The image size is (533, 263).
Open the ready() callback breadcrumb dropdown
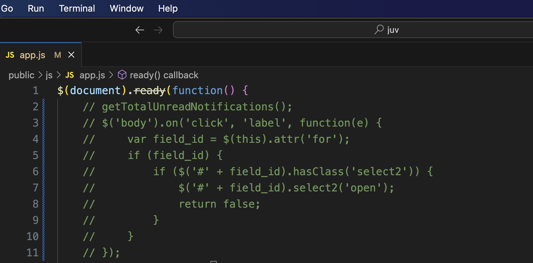click(x=164, y=75)
